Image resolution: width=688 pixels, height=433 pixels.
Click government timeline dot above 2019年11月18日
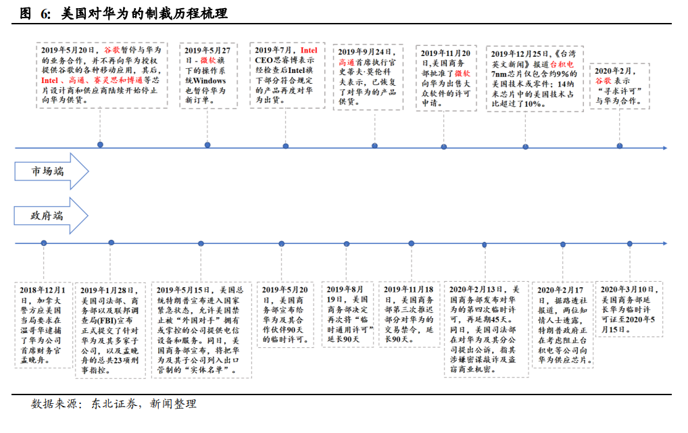click(411, 243)
